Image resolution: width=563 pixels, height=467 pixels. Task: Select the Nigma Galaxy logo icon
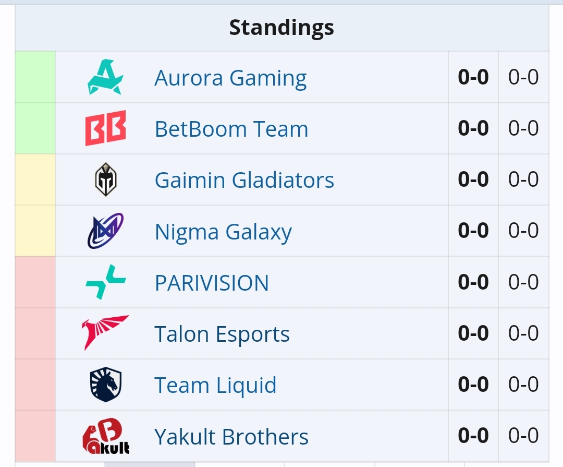point(105,231)
